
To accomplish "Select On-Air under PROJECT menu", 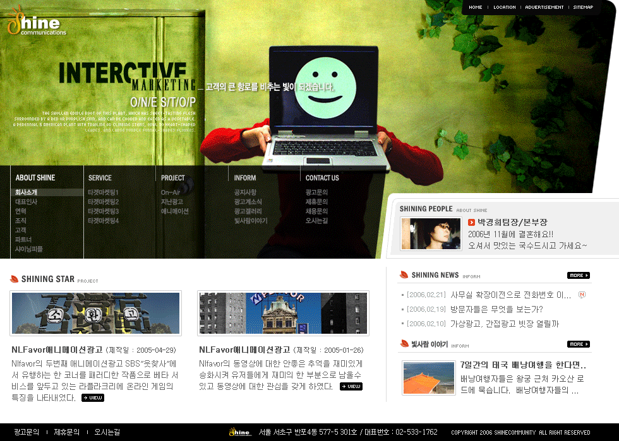I will coord(171,192).
